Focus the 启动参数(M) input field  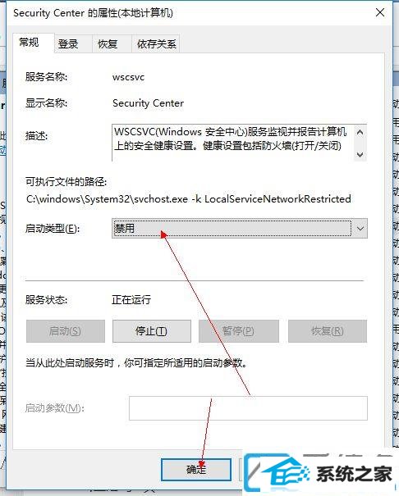tap(248, 408)
